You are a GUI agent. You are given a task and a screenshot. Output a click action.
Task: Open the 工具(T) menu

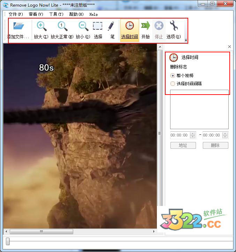tap(56, 14)
